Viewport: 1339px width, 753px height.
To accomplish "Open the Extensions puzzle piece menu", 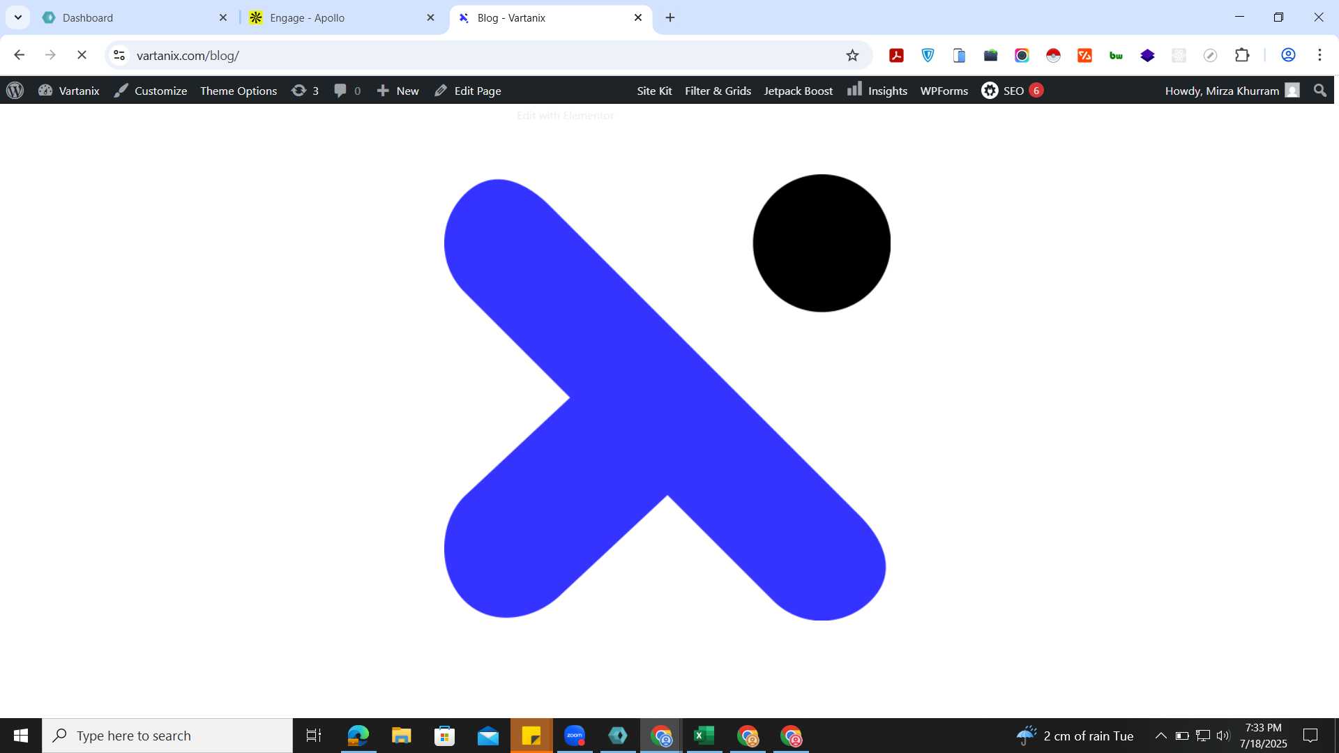I will point(1242,55).
